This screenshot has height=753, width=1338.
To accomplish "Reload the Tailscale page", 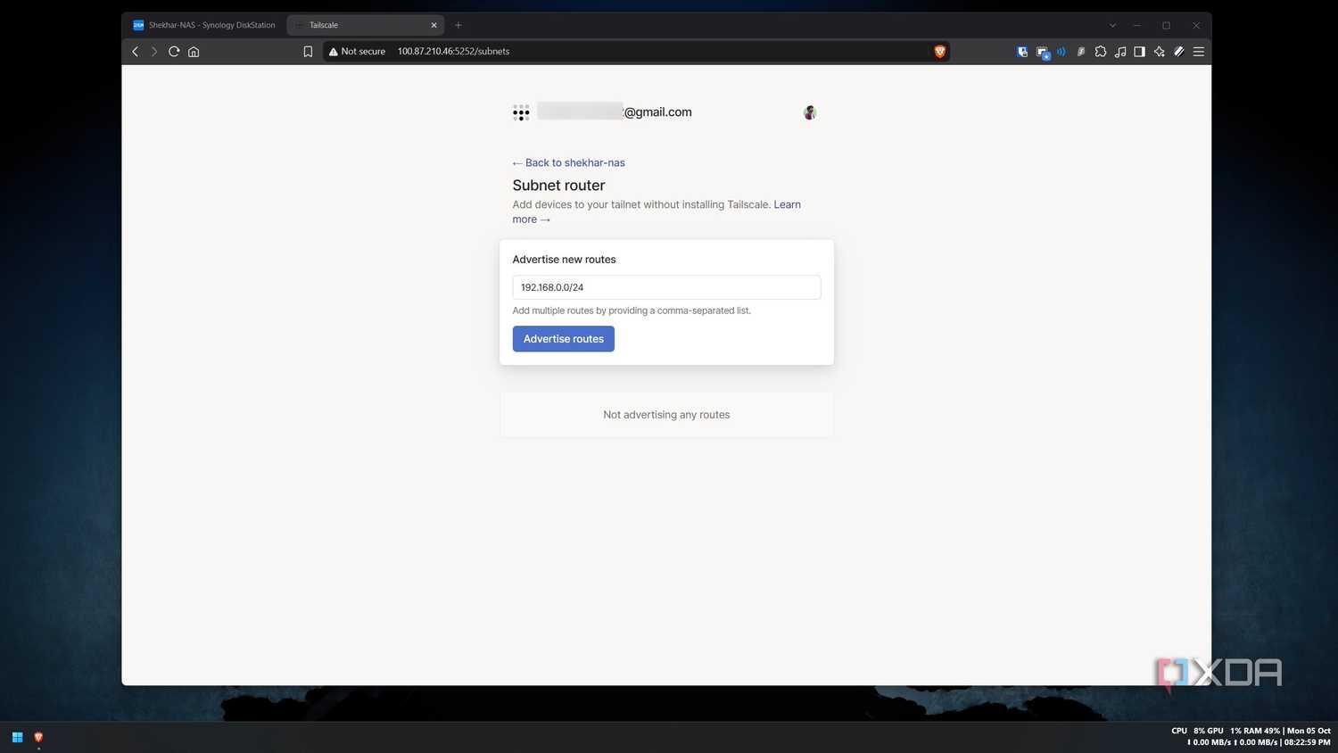I will coord(174,52).
